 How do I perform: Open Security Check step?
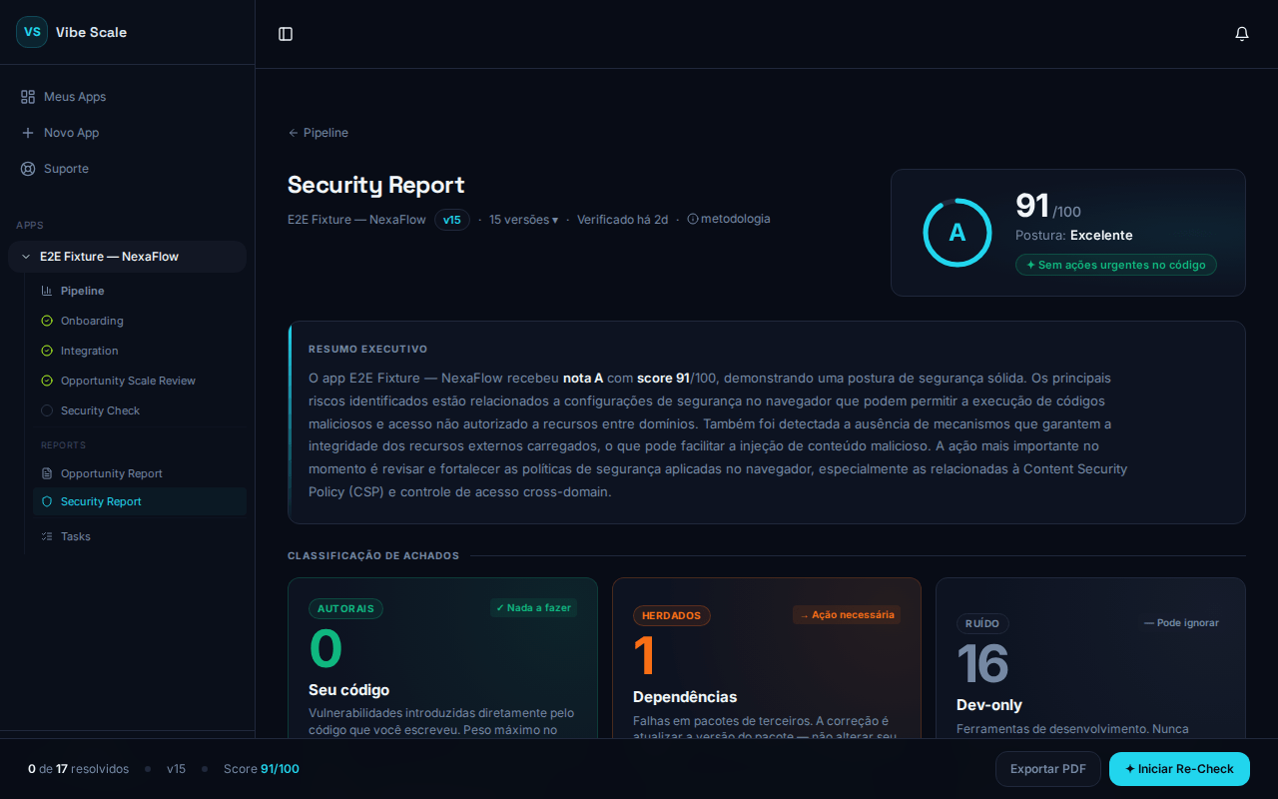pyautogui.click(x=140, y=410)
